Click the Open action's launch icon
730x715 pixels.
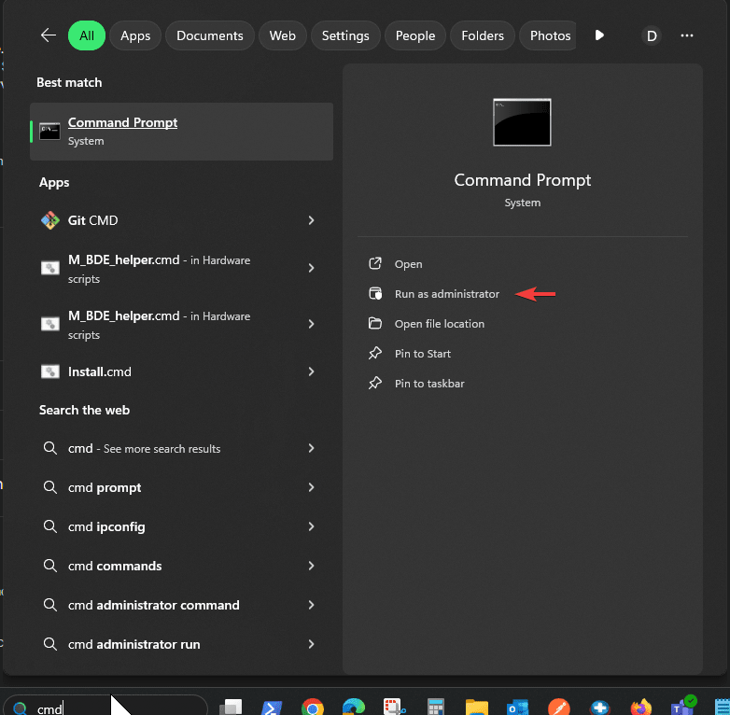coord(375,264)
